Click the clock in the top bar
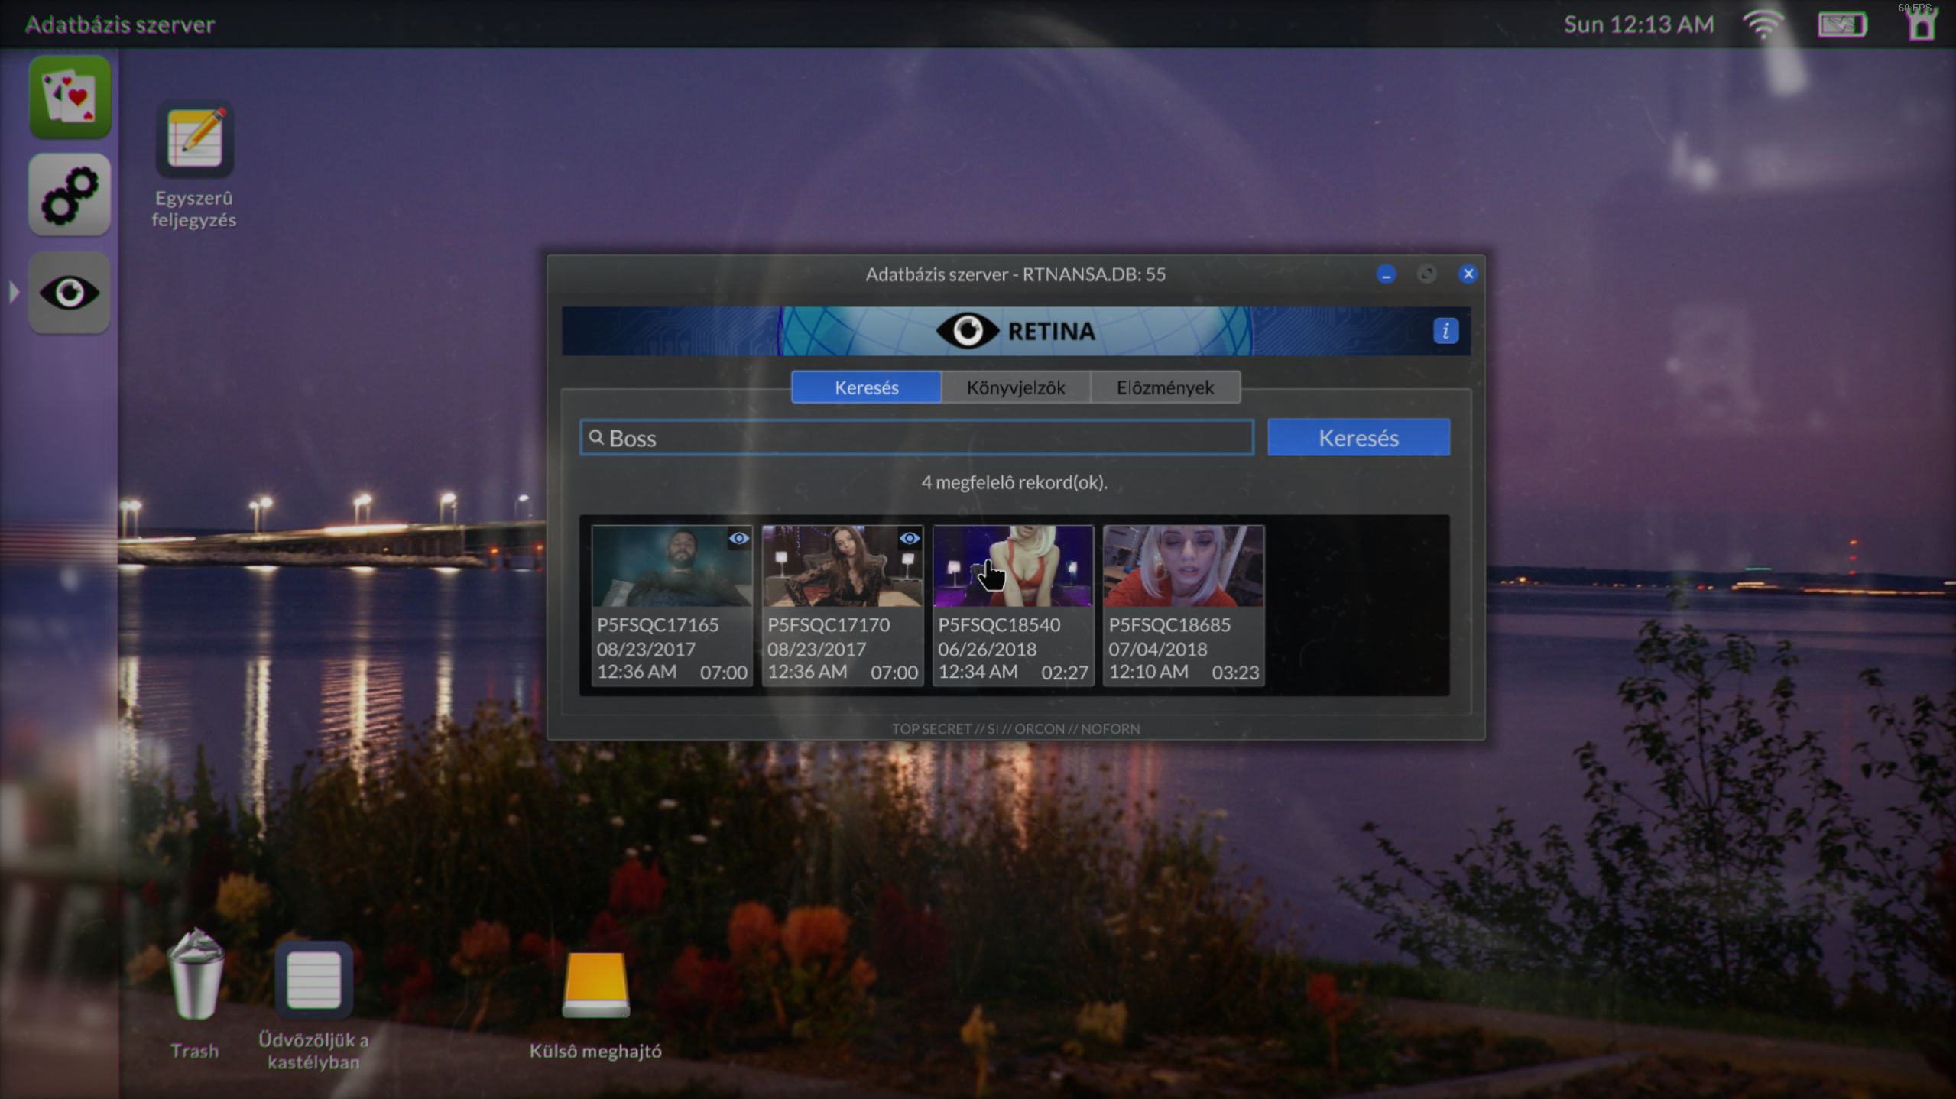The height and width of the screenshot is (1099, 1956). tap(1638, 24)
